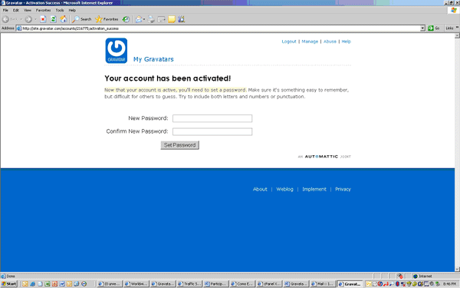This screenshot has height=288, width=460.
Task: Click the Automattic joint logo link
Action: (x=324, y=157)
